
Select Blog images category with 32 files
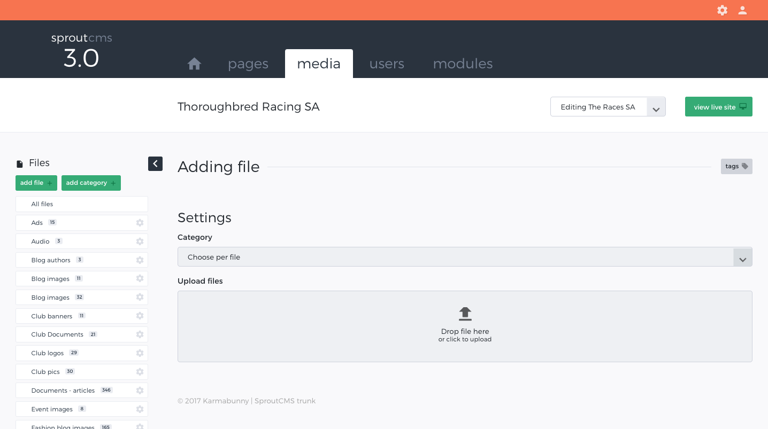82,298
